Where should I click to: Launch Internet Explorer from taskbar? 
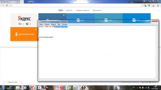tap(10, 87)
